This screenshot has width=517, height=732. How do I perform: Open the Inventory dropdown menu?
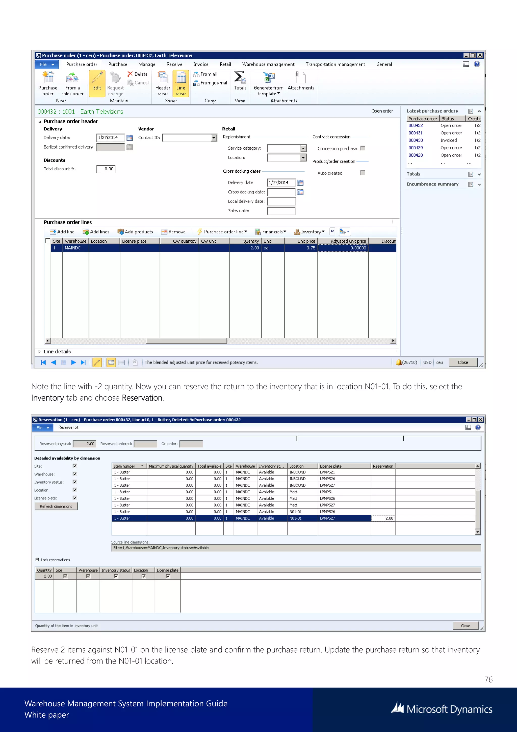[309, 232]
